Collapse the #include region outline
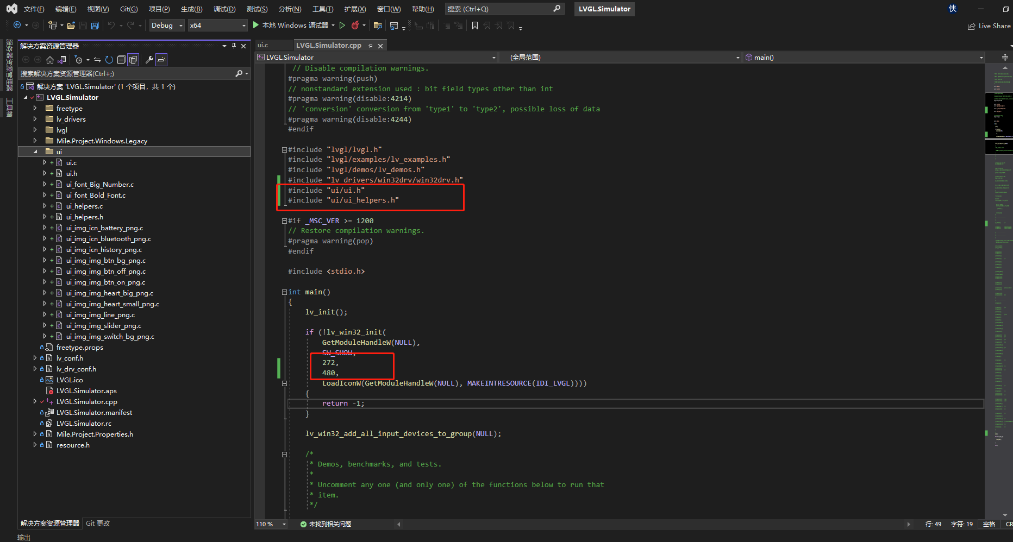1013x542 pixels. (284, 149)
